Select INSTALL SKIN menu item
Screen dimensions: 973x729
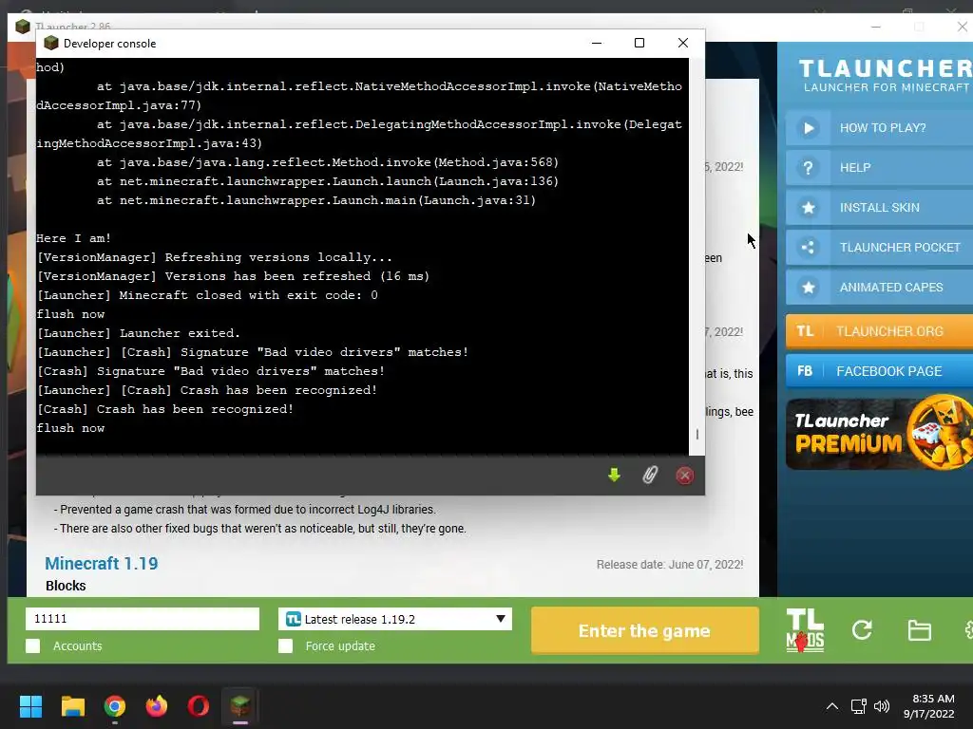click(x=879, y=208)
